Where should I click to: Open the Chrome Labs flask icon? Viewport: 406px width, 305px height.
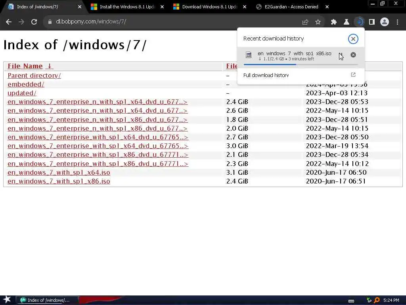point(347,22)
